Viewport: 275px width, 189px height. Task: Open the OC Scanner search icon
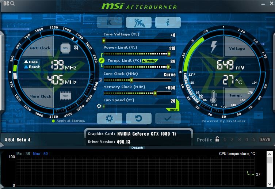(x=12, y=3)
